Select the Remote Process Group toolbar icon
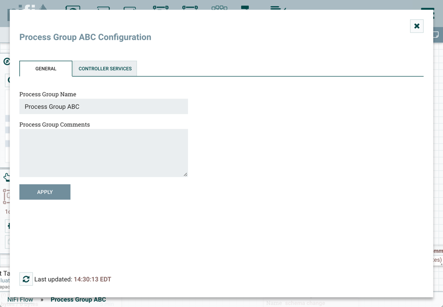Viewport: 443px width, 307px height. pos(190,7)
